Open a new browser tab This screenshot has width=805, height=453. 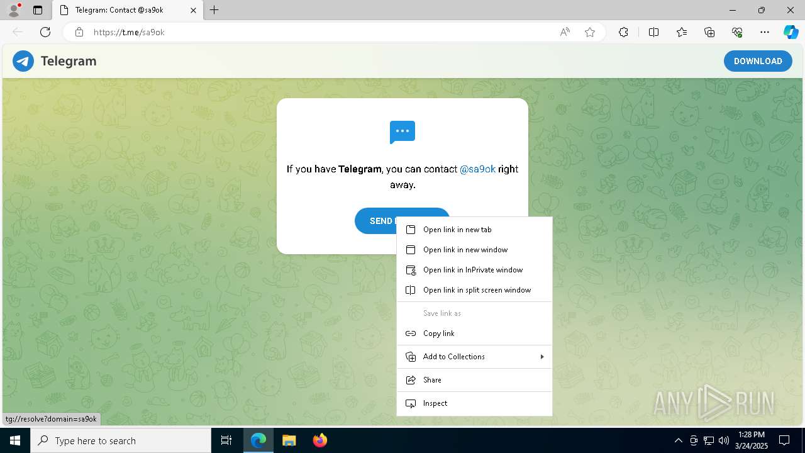(x=214, y=10)
